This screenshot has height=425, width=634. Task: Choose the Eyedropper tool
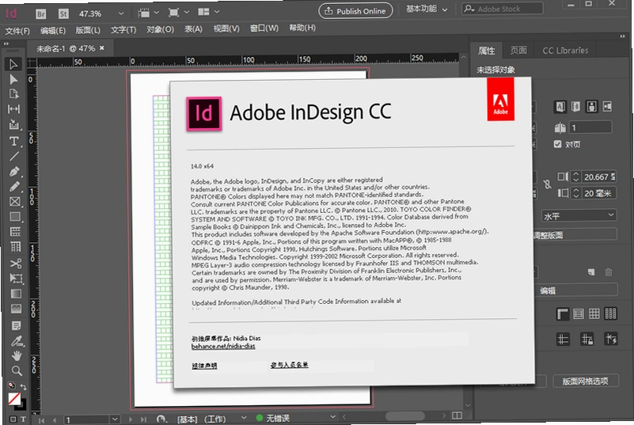[x=17, y=341]
